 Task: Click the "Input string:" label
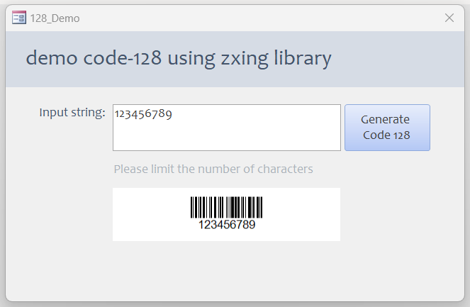(72, 112)
